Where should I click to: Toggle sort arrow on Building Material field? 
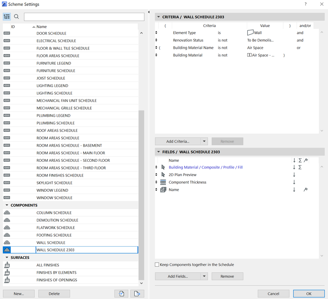click(x=294, y=167)
